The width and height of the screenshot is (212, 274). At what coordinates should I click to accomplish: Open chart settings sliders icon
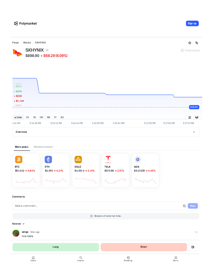[190, 117]
